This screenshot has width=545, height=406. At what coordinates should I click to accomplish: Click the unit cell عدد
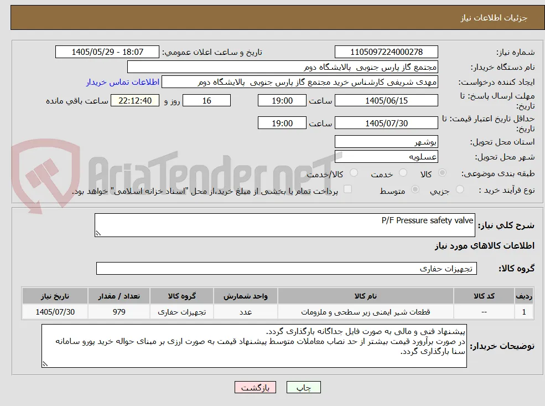tap(246, 312)
